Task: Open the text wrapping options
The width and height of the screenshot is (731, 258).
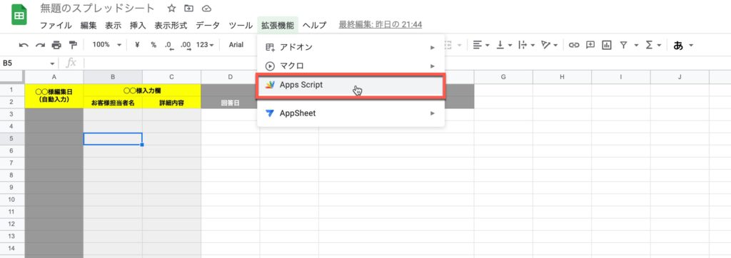Action: point(527,45)
